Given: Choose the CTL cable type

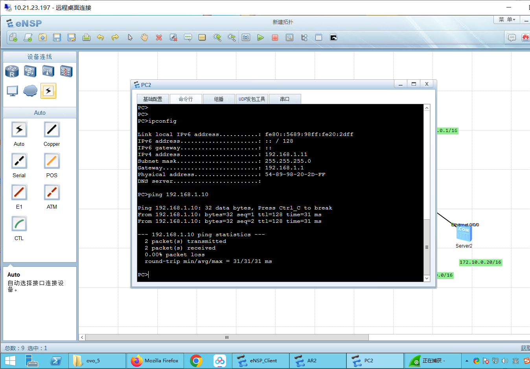Looking at the screenshot, I should pos(19,224).
